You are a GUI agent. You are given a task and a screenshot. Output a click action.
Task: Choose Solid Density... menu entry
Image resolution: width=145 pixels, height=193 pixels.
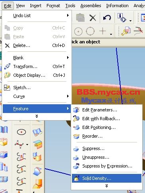[x=107, y=178]
